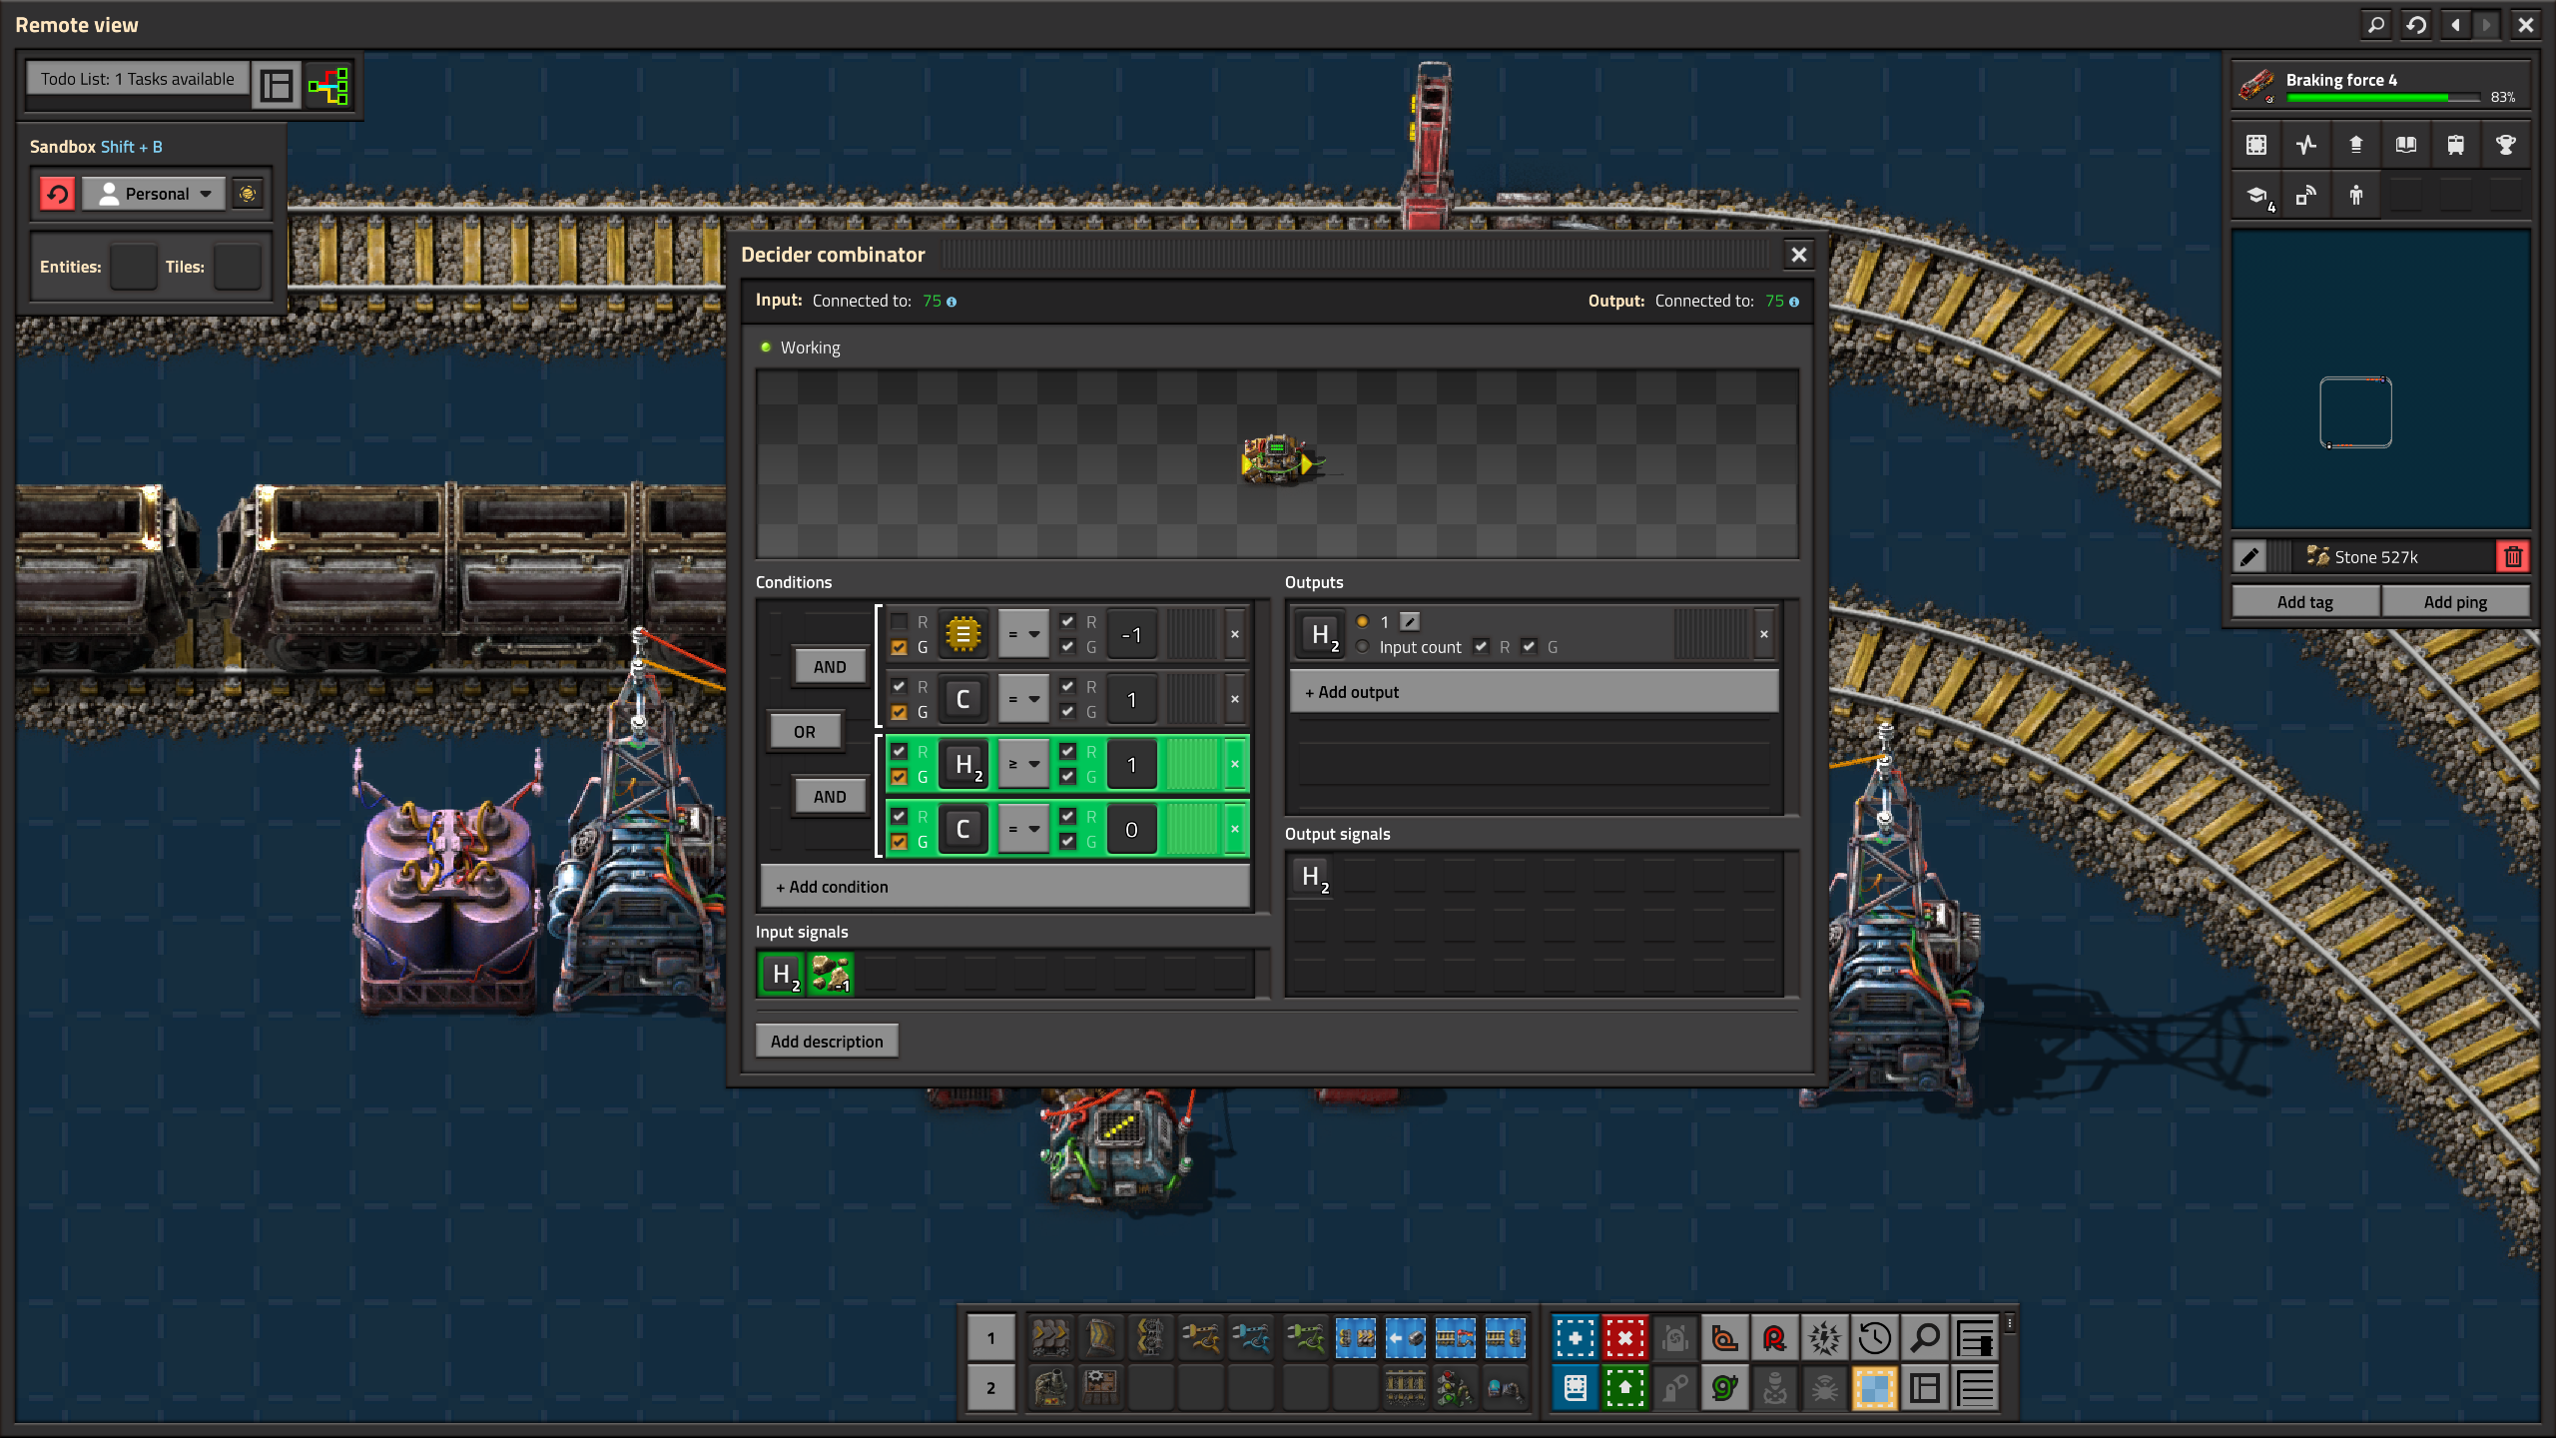Activate the blue new blueprint tool
The height and width of the screenshot is (1438, 2556).
coord(1576,1337)
